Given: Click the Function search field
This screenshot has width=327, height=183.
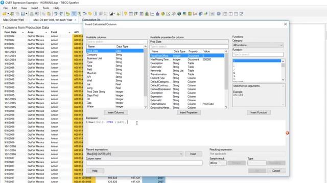Looking at the screenshot, I should 258,54.
